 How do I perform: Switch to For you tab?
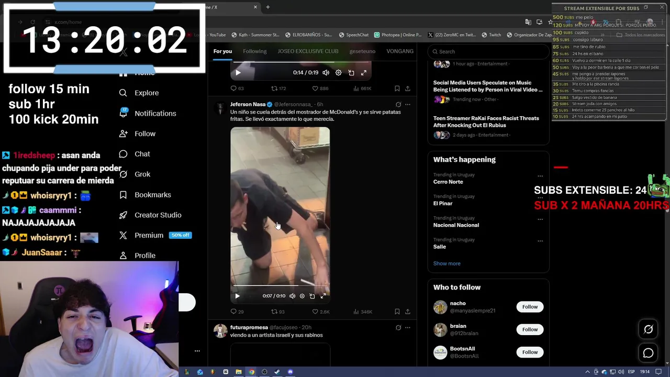click(222, 51)
